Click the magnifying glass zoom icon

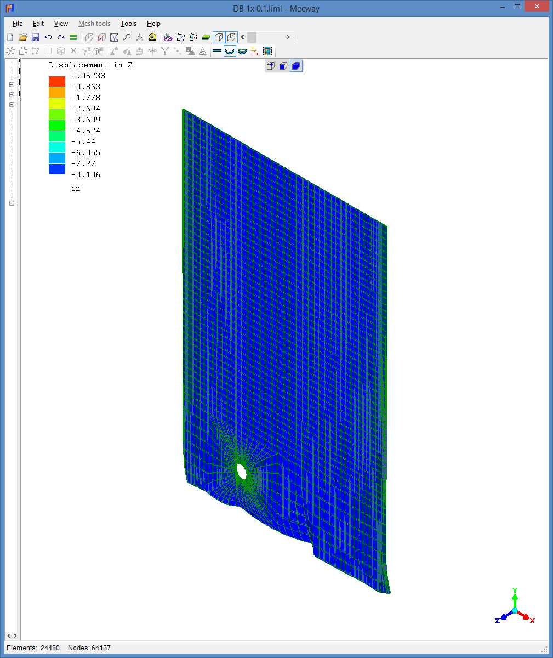click(127, 37)
